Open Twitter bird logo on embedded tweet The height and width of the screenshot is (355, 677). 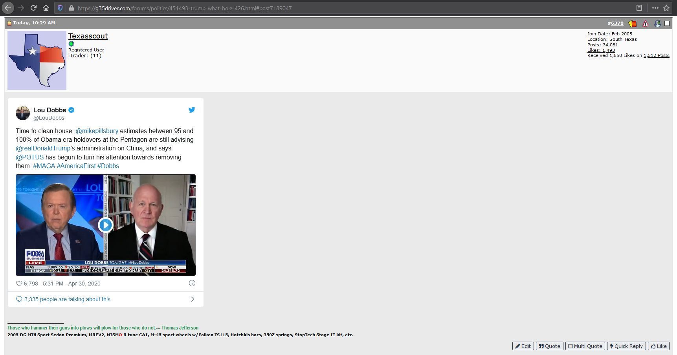click(x=192, y=110)
